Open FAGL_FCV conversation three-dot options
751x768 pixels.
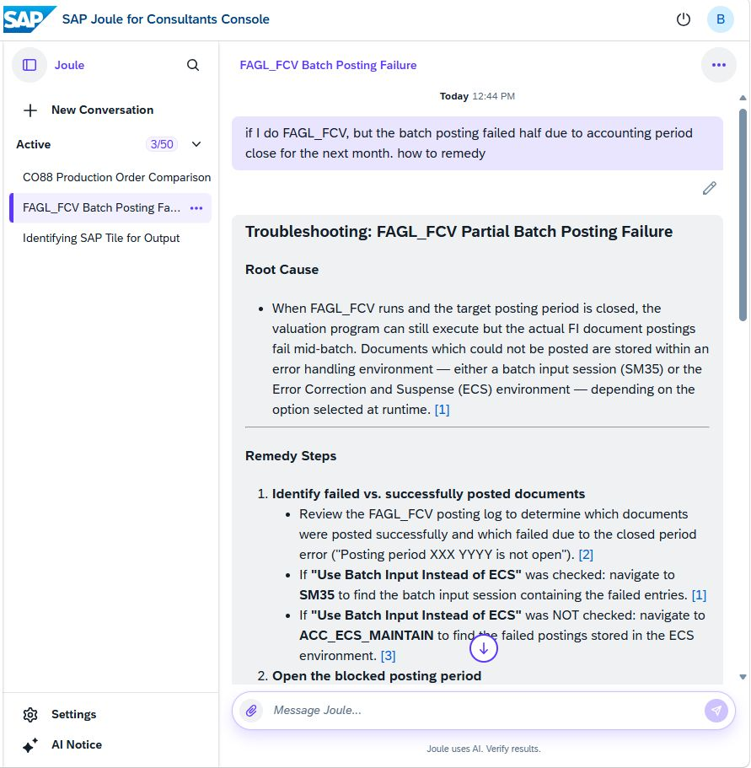196,208
